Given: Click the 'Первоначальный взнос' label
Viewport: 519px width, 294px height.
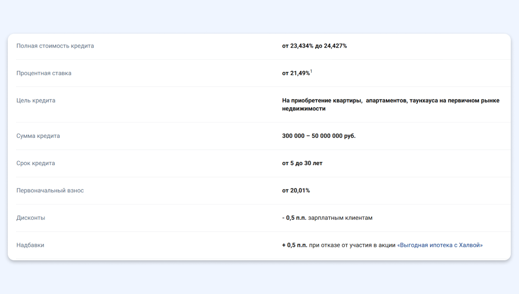Looking at the screenshot, I should coord(50,190).
